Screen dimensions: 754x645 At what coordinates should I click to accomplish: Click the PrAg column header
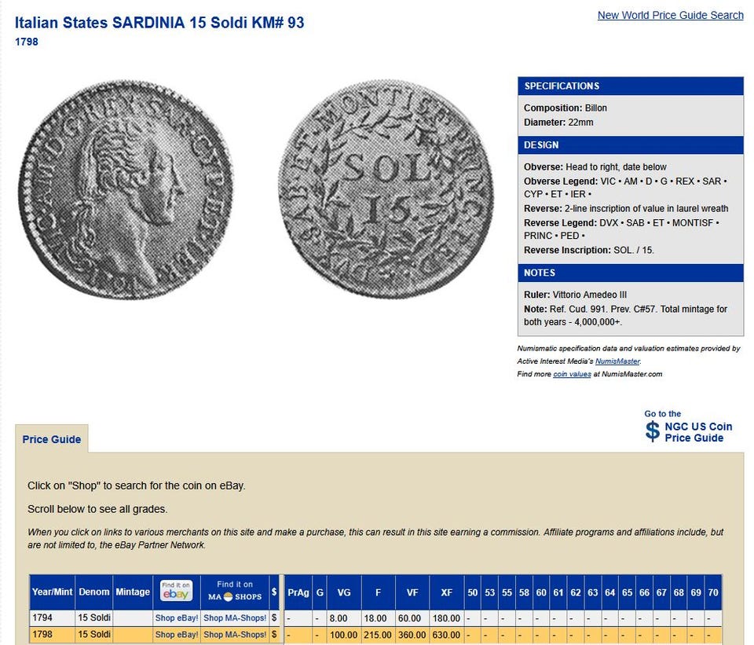point(298,592)
